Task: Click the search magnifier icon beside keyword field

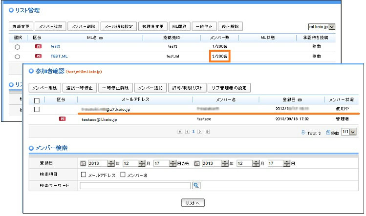Action: (196, 185)
